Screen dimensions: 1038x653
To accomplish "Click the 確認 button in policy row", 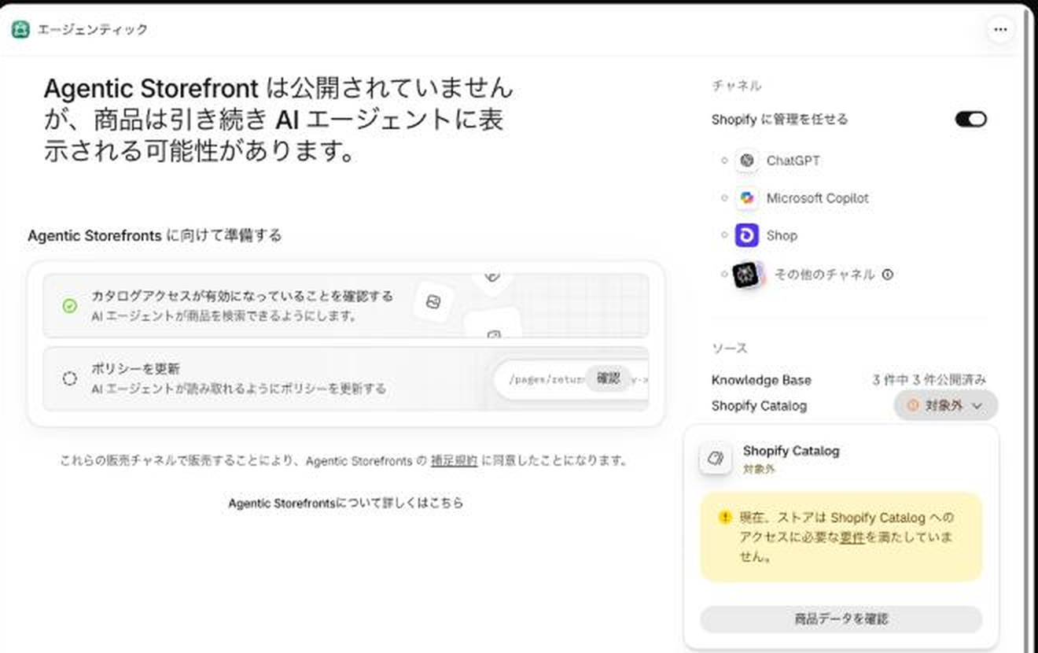I will click(x=609, y=378).
